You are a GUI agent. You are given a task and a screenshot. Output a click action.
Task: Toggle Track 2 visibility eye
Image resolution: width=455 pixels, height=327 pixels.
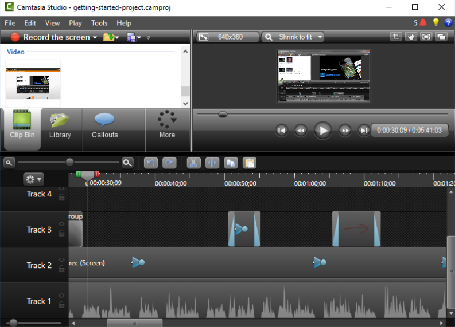tap(61, 260)
